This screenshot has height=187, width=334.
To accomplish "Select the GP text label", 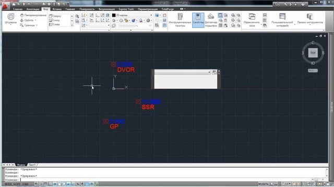I will 114,127.
